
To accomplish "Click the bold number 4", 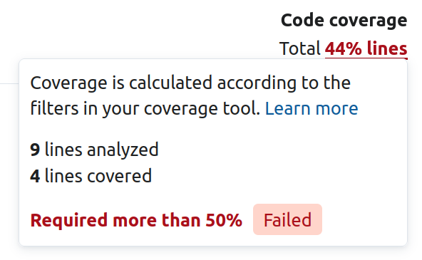I will click(35, 176).
